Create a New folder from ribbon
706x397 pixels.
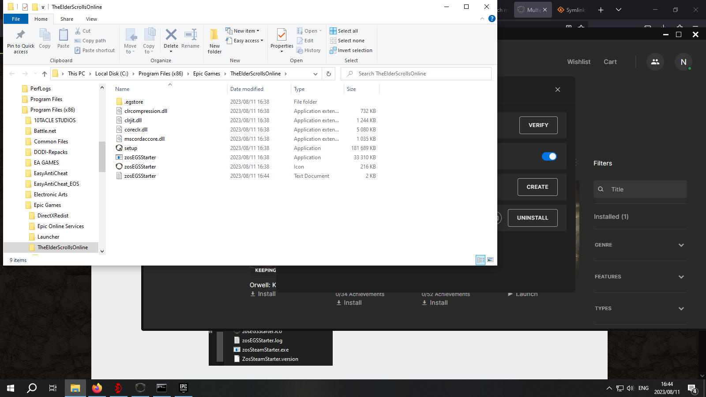[214, 41]
